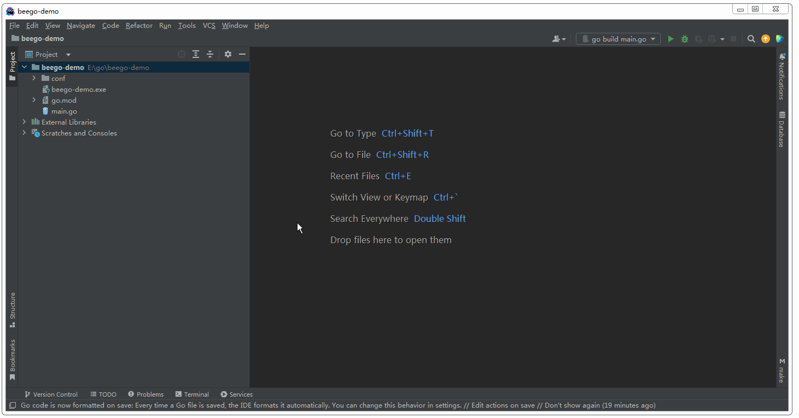The height and width of the screenshot is (418, 799).
Task: Open the Code With Me user icon
Action: (x=559, y=39)
